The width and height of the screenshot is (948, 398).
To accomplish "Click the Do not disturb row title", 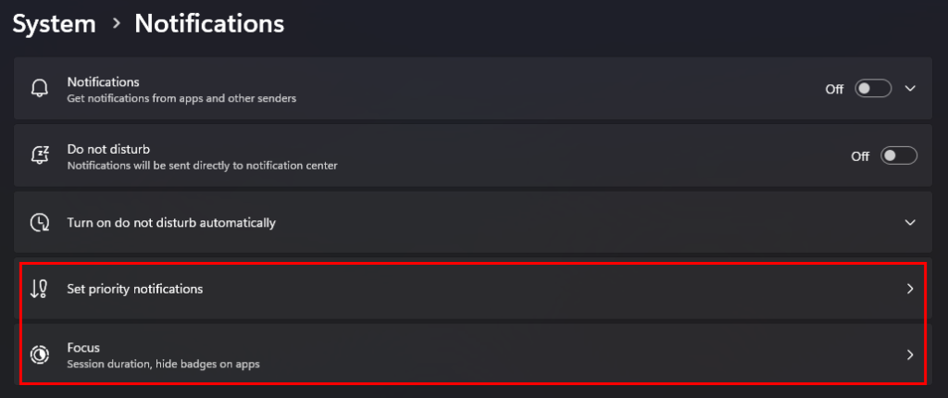I will [x=108, y=148].
